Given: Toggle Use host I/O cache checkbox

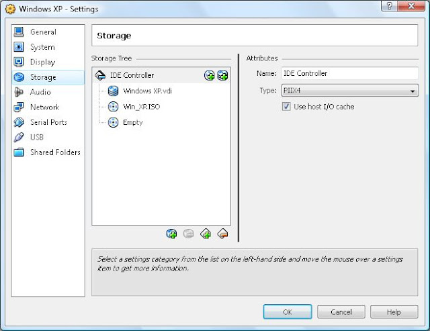Looking at the screenshot, I should [x=286, y=107].
